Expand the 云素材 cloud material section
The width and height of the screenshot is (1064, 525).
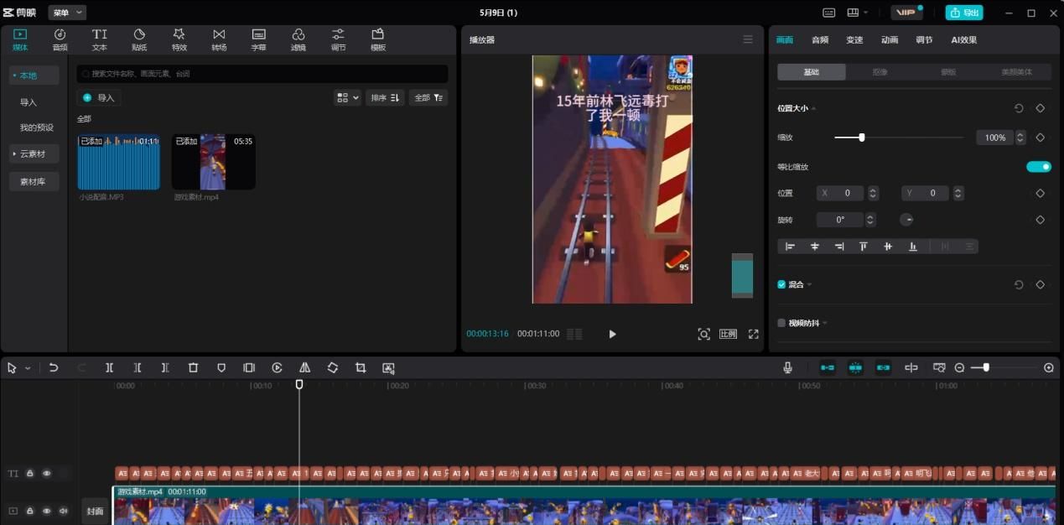(x=34, y=154)
